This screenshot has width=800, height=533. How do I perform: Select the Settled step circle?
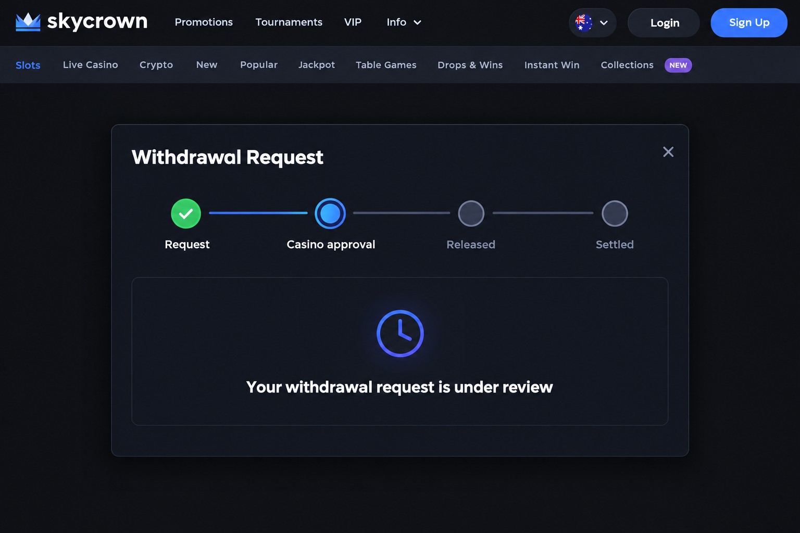(615, 213)
